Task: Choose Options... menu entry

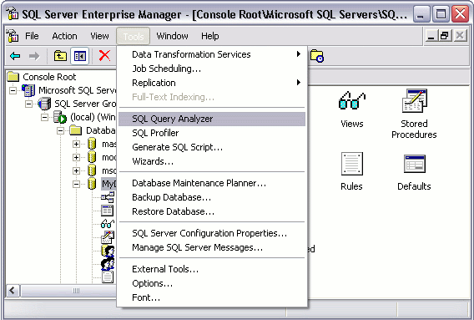Action: pos(212,283)
